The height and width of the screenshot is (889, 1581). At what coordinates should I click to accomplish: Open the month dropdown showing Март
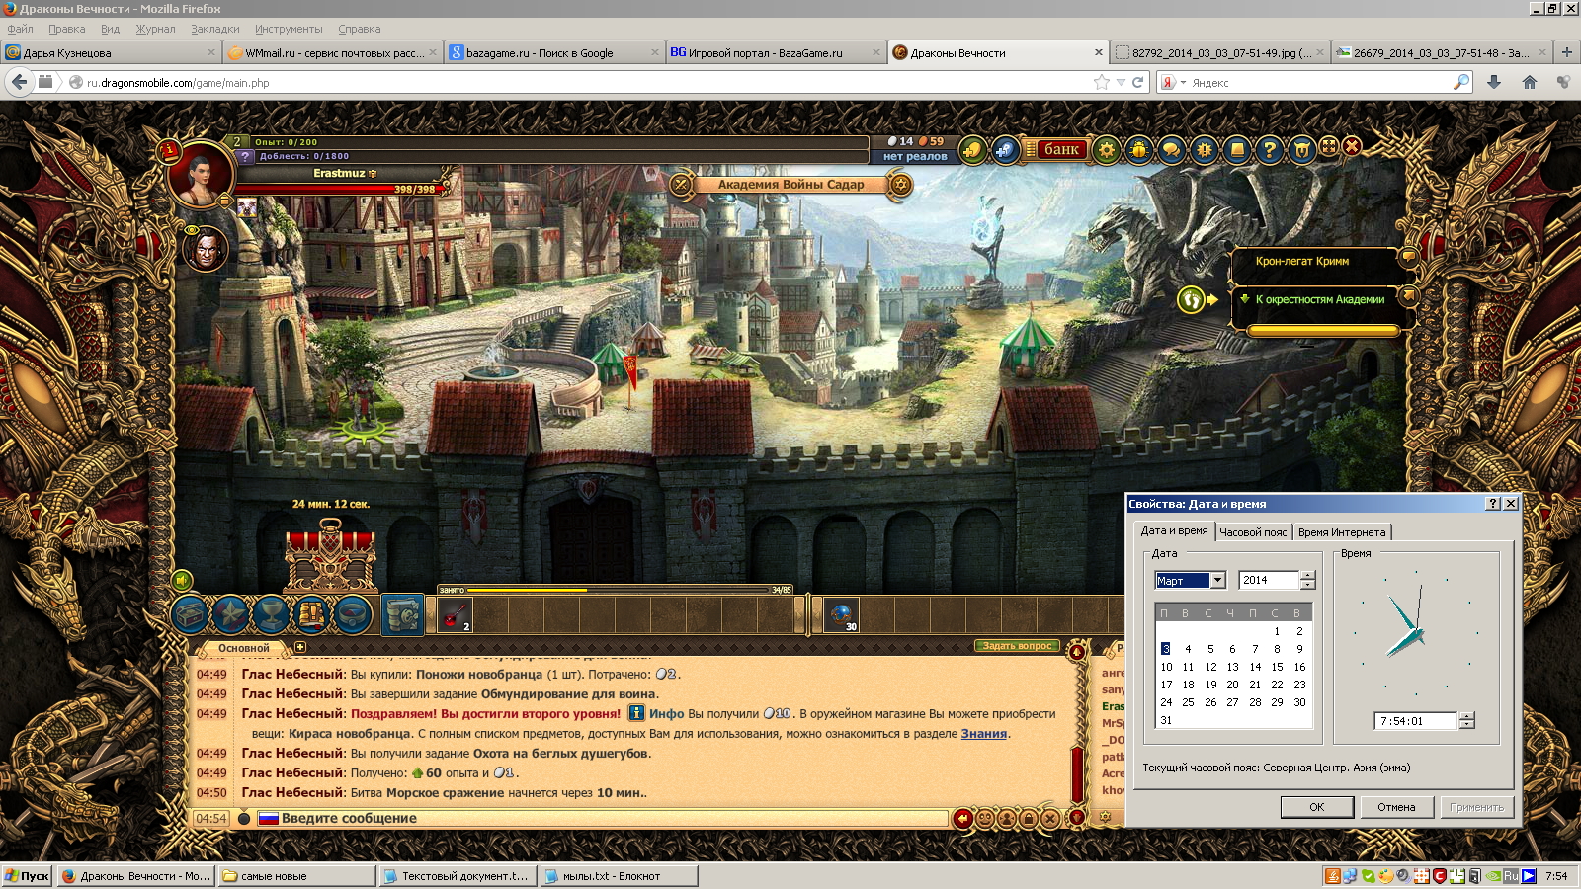[x=1218, y=580]
